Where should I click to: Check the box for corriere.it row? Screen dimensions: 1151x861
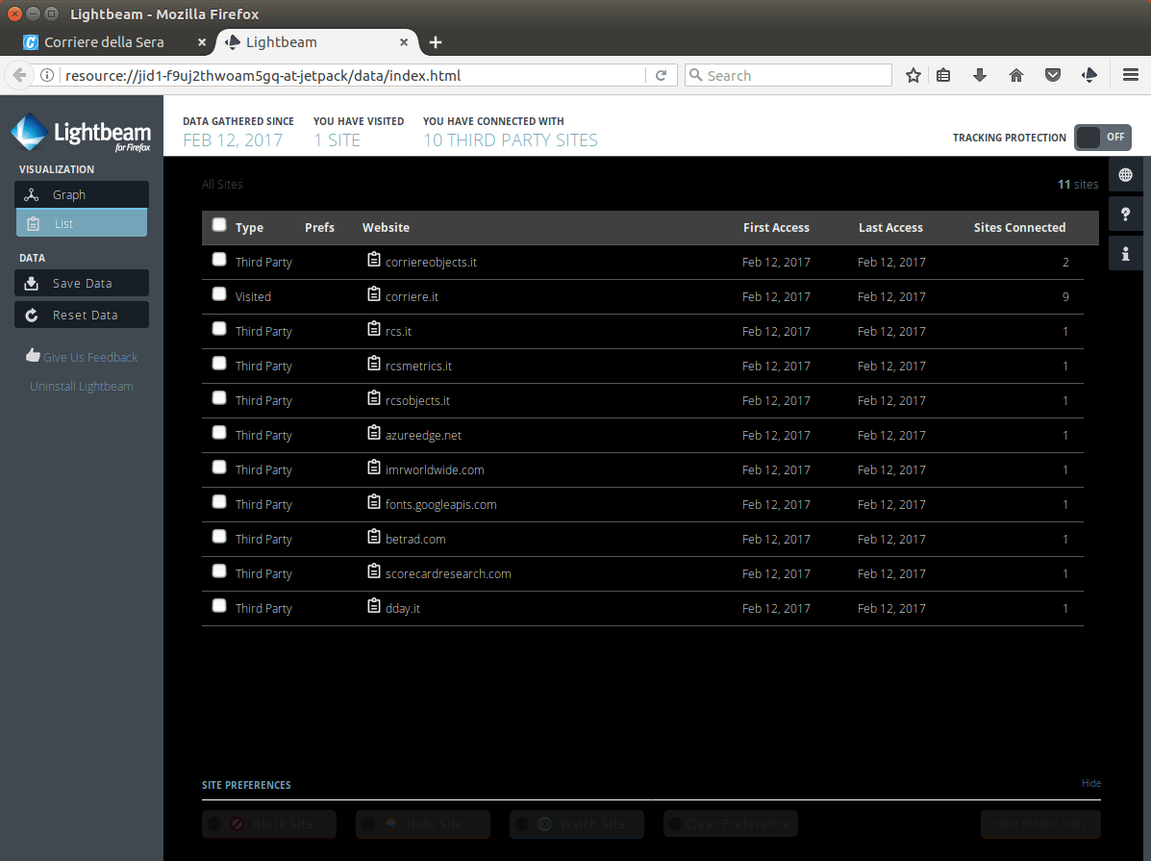218,293
